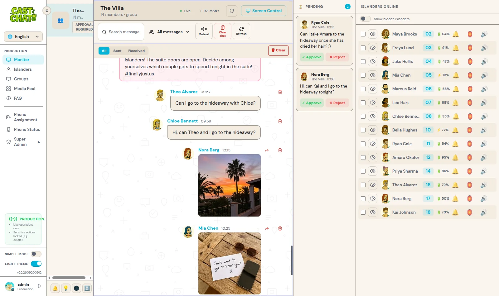Open Nora Berg's sunset palm photo
The height and width of the screenshot is (296, 499).
pyautogui.click(x=230, y=185)
